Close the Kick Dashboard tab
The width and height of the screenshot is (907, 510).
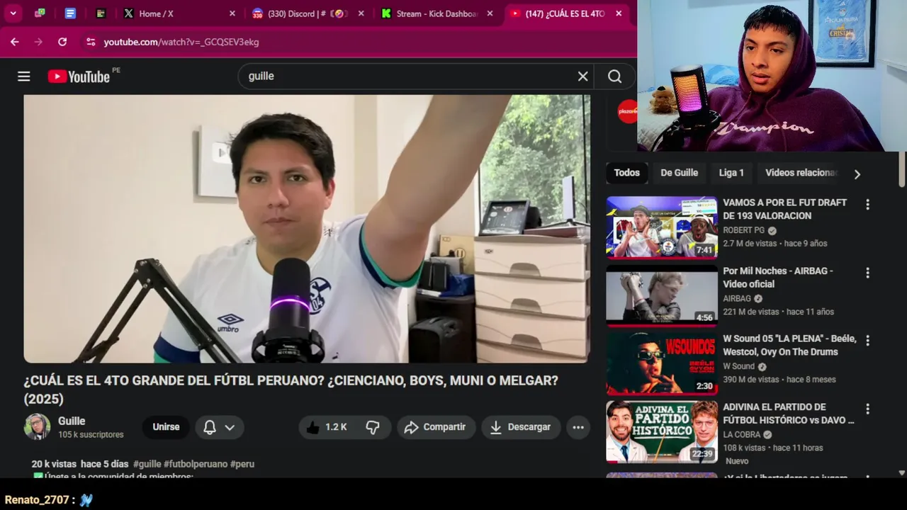[x=490, y=13]
